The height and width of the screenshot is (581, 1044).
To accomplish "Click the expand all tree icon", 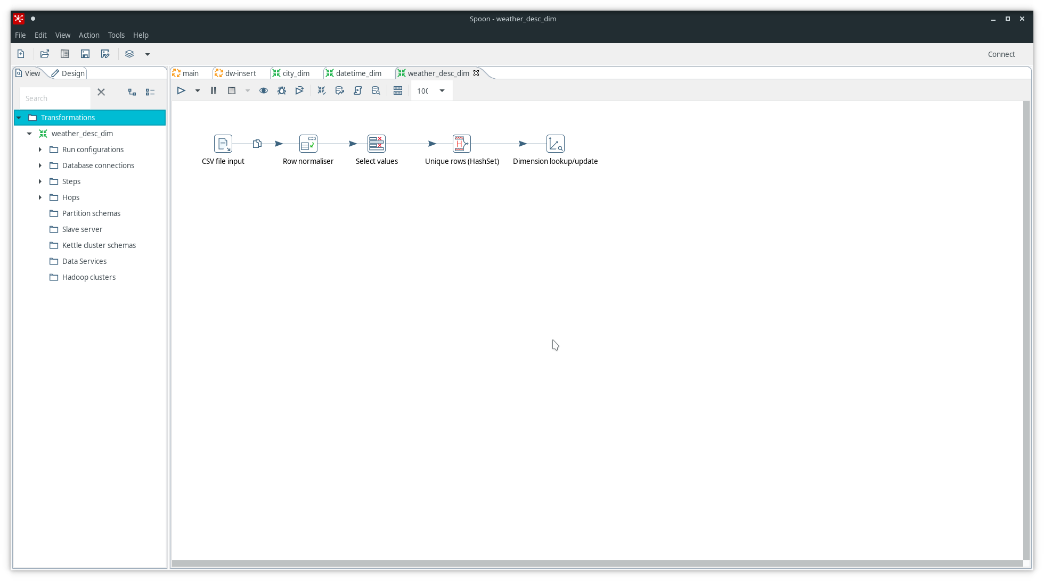I will point(132,92).
